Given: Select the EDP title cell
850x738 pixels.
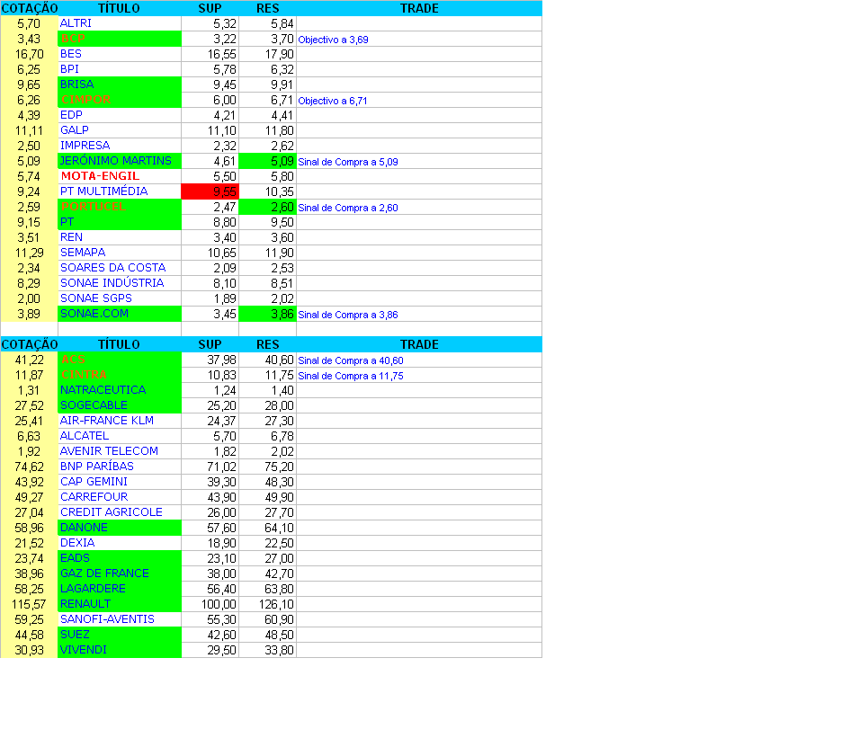Looking at the screenshot, I should click(120, 115).
